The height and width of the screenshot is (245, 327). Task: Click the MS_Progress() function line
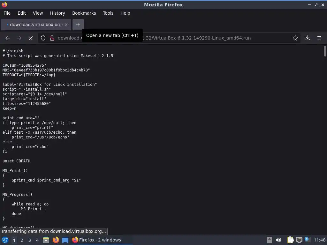(x=17, y=195)
